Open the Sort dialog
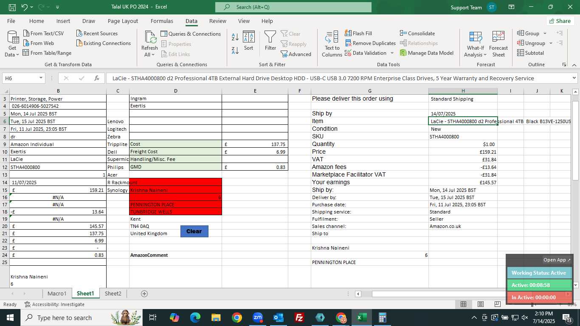Viewport: 580px width, 326px height. (x=249, y=41)
